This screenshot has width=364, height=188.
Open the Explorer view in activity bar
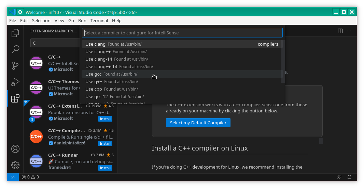(x=15, y=33)
